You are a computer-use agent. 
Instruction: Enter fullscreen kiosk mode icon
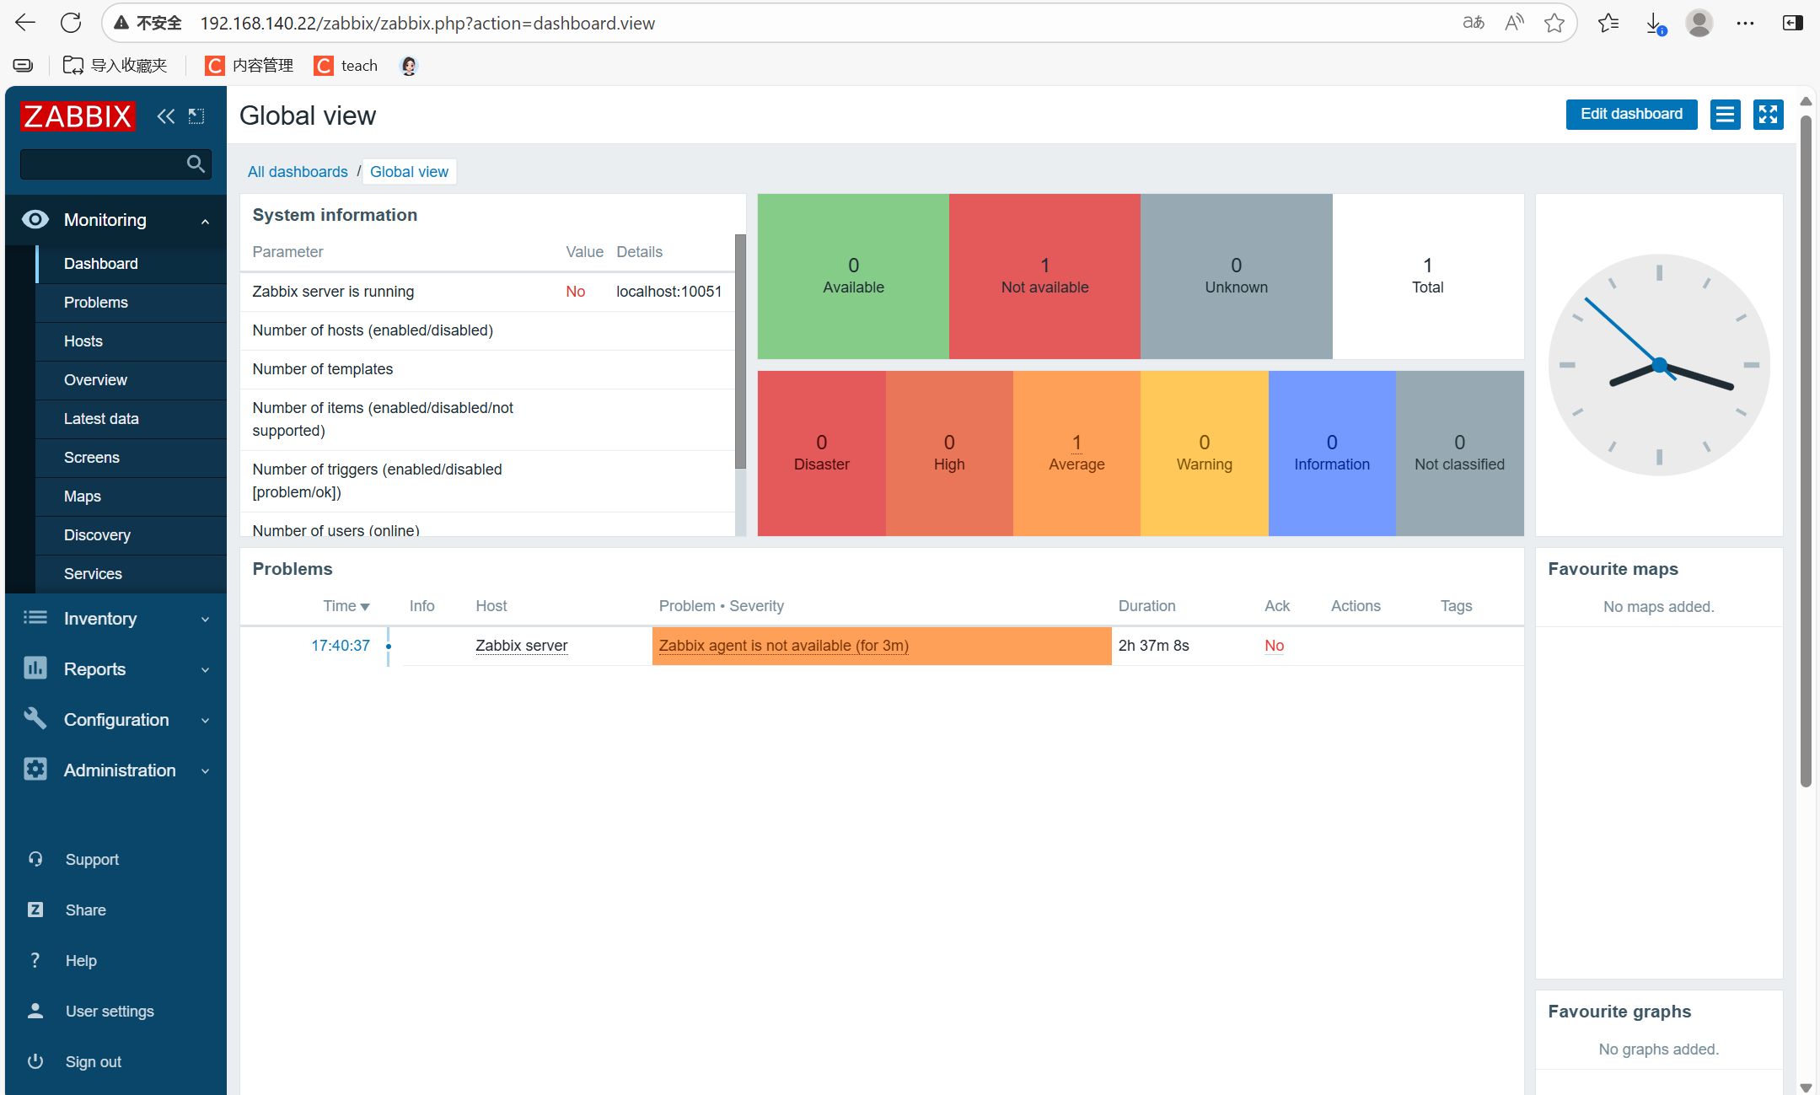pyautogui.click(x=1768, y=115)
